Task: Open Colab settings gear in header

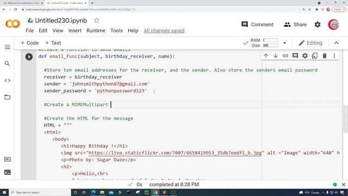Action: pyautogui.click(x=318, y=24)
